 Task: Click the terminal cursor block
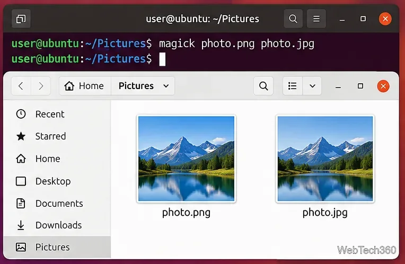tap(162, 59)
